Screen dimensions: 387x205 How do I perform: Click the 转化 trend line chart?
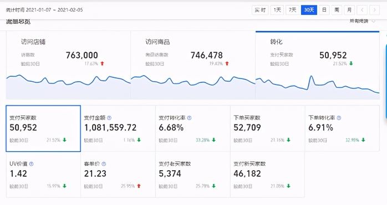tap(317, 87)
